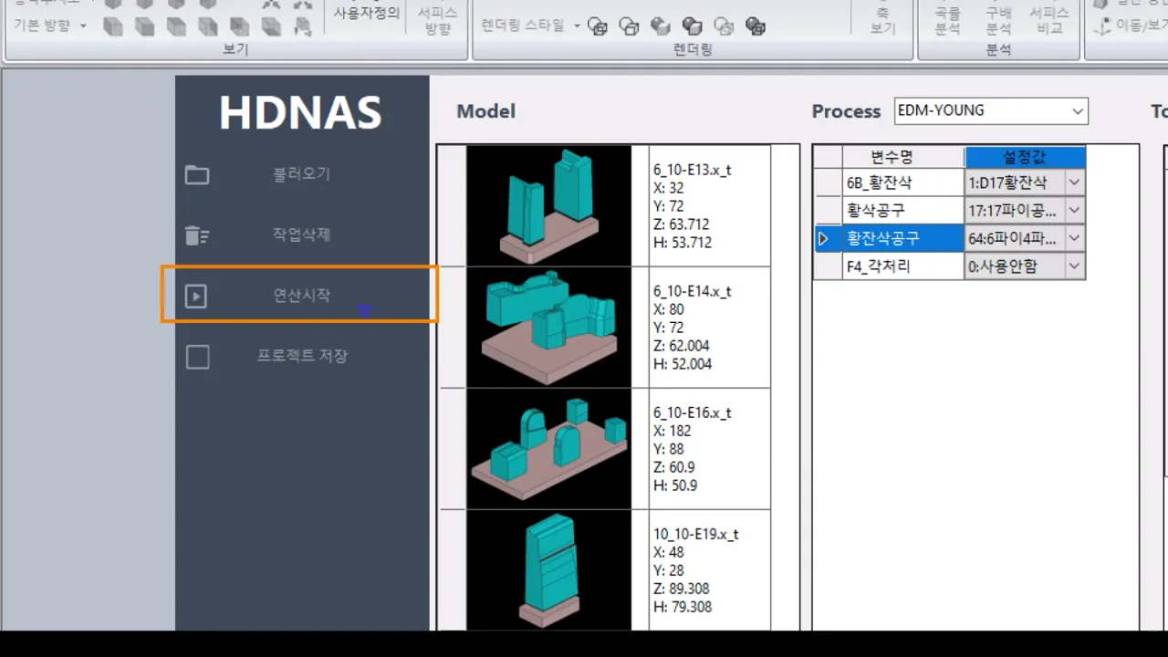Open 구배 분석 in the 분석 group
1168x657 pixels.
[998, 20]
